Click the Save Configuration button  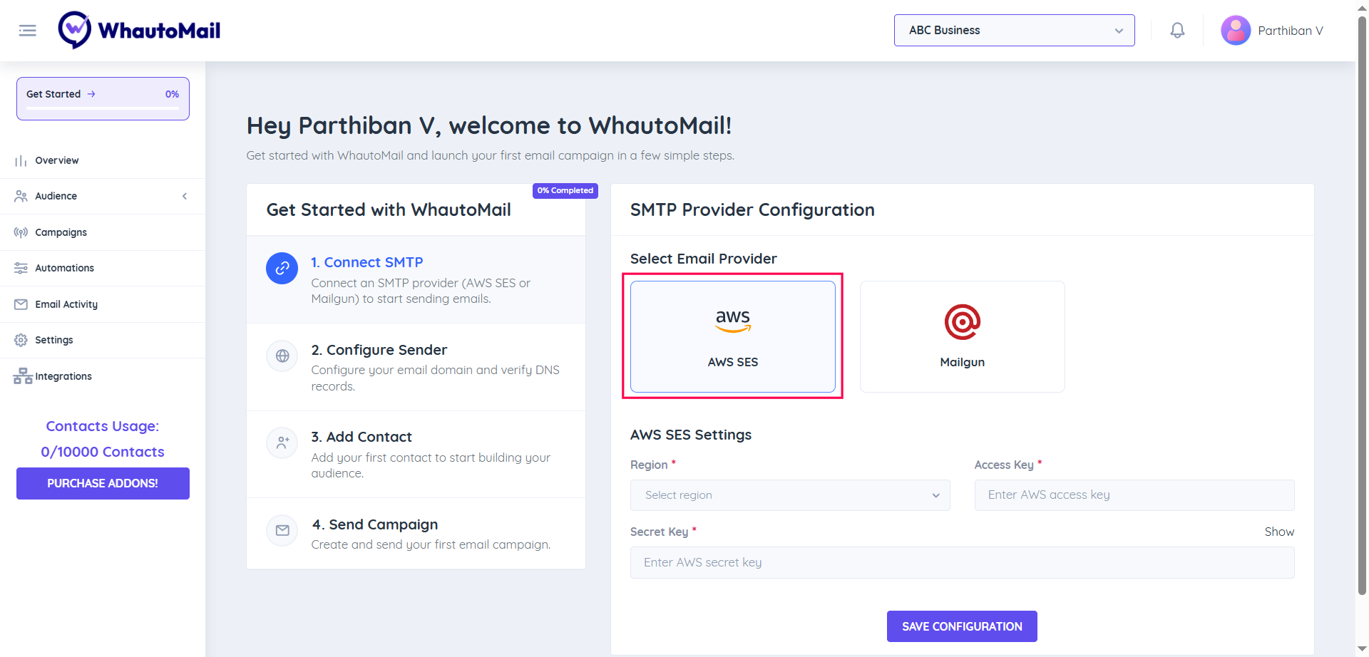pos(962,626)
